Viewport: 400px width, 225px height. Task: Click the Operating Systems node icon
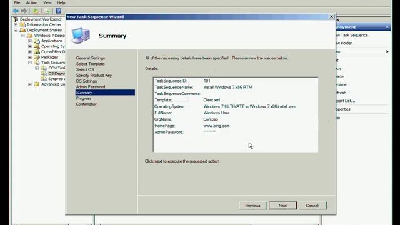37,46
